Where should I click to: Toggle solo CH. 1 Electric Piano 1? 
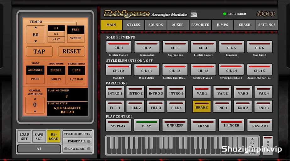(119, 47)
